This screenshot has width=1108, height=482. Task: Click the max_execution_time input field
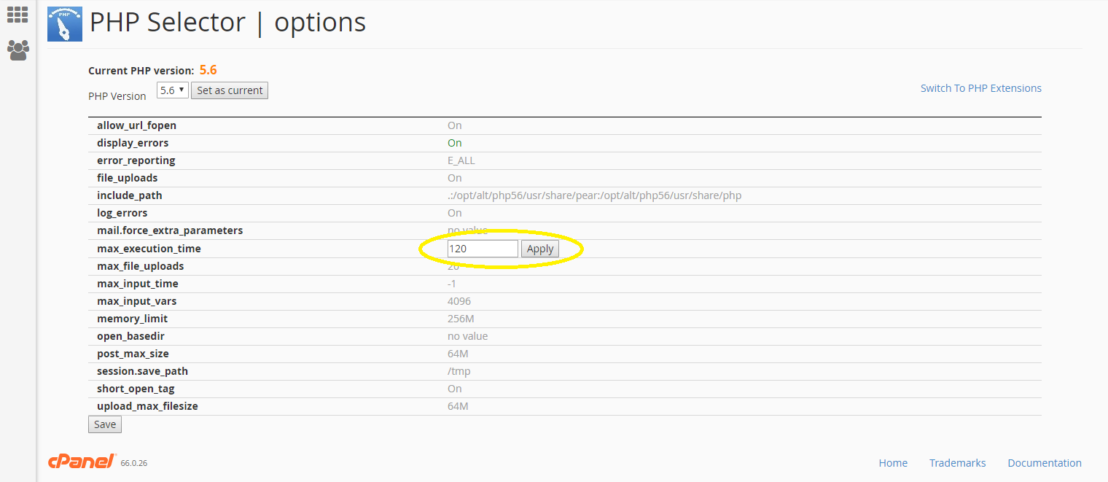coord(482,249)
